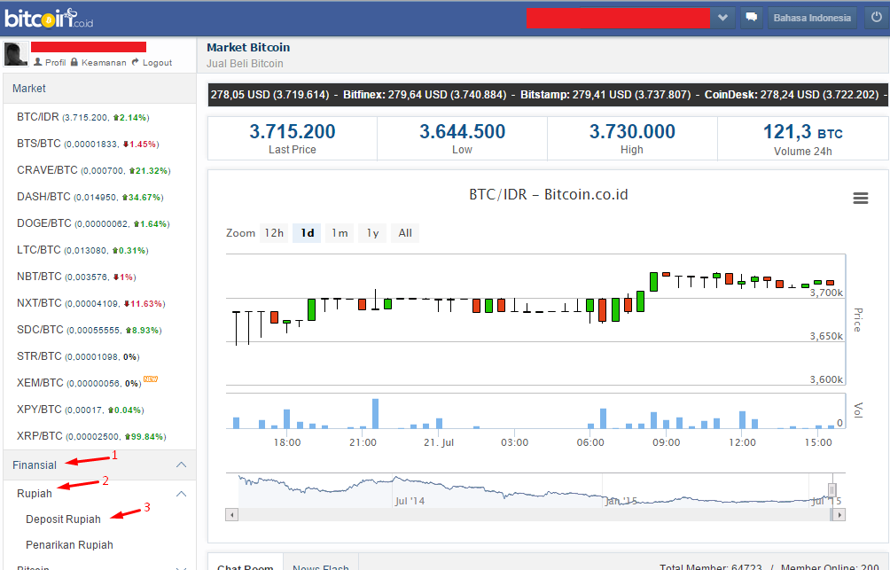Open the hamburger chart menu icon
The width and height of the screenshot is (890, 570).
[x=860, y=198]
